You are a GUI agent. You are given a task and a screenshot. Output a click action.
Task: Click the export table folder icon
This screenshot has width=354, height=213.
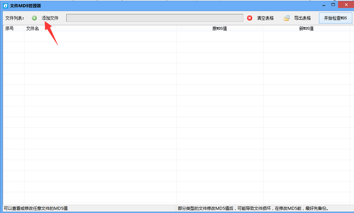[x=287, y=18]
